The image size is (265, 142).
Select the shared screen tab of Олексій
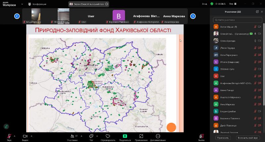click(88, 4)
